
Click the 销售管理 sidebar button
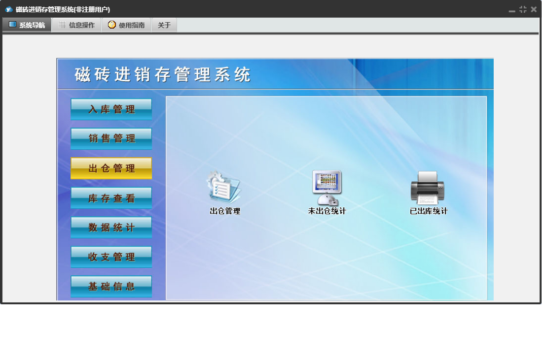pyautogui.click(x=111, y=138)
